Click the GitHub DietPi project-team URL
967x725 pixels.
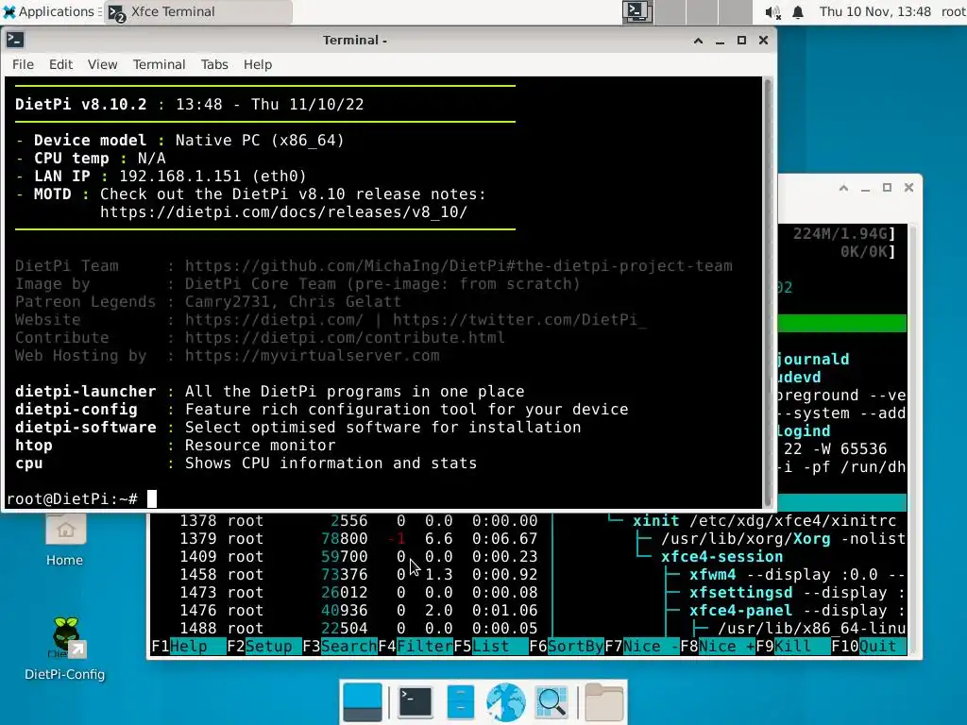tap(458, 265)
